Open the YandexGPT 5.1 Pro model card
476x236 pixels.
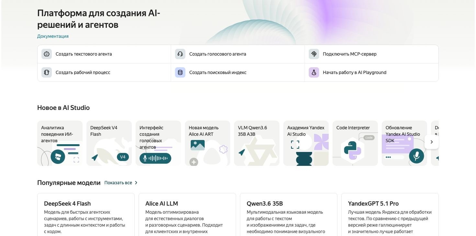coord(390,215)
